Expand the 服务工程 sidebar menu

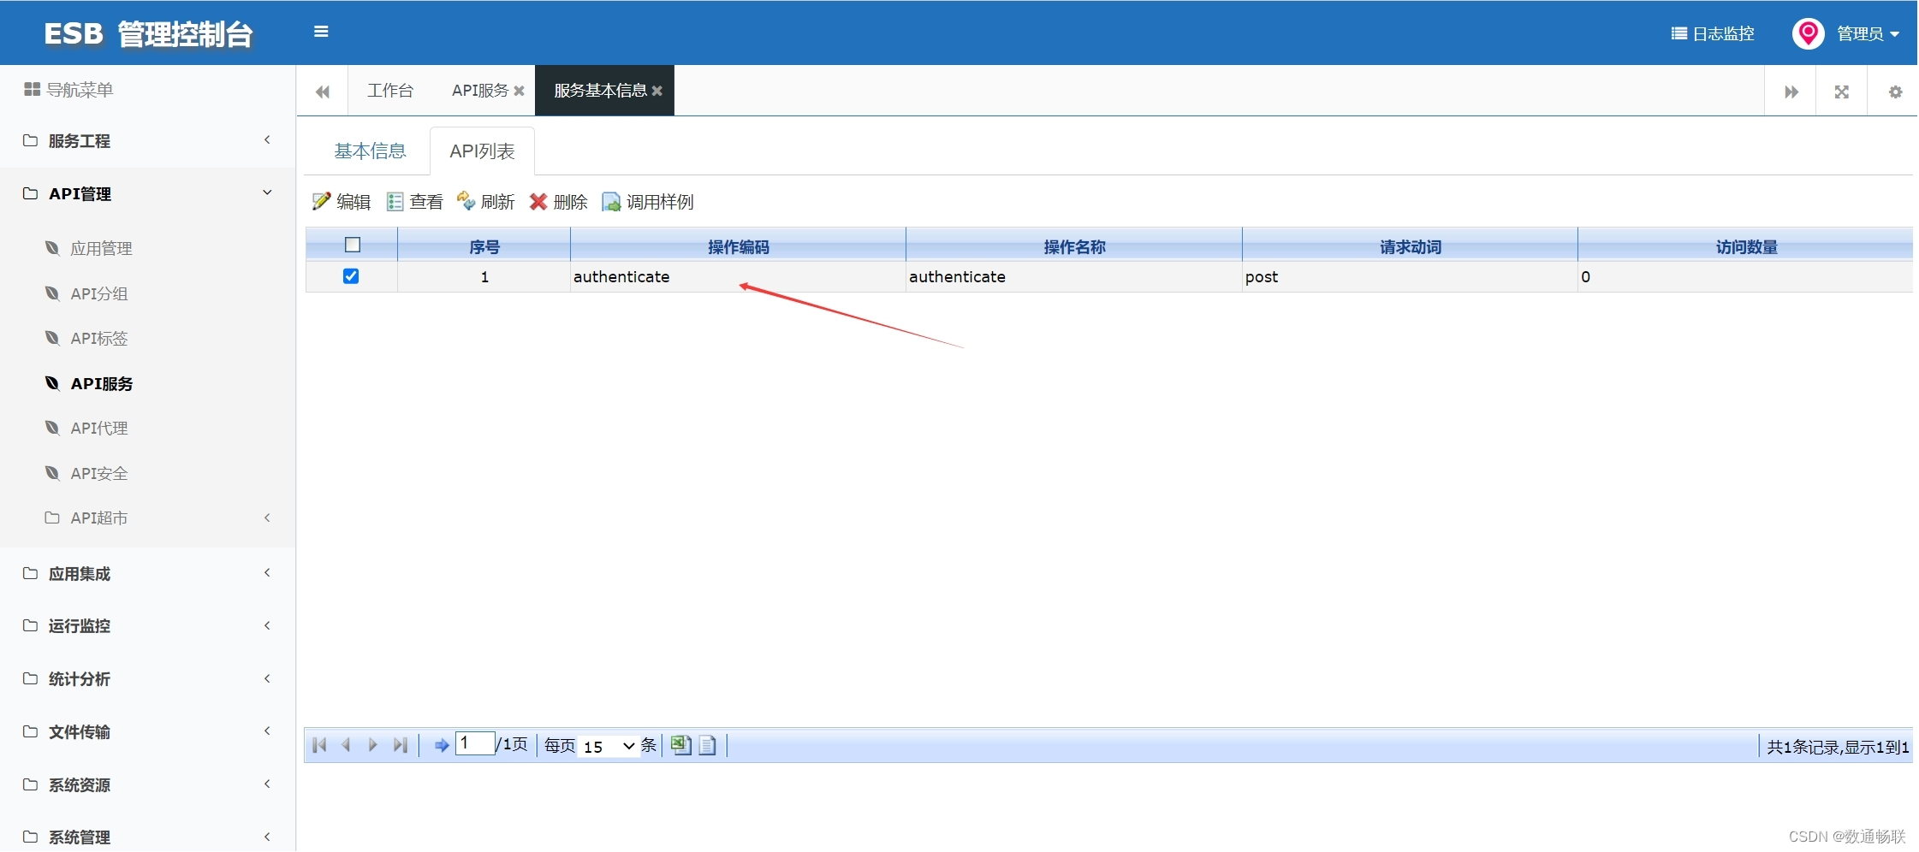[147, 140]
